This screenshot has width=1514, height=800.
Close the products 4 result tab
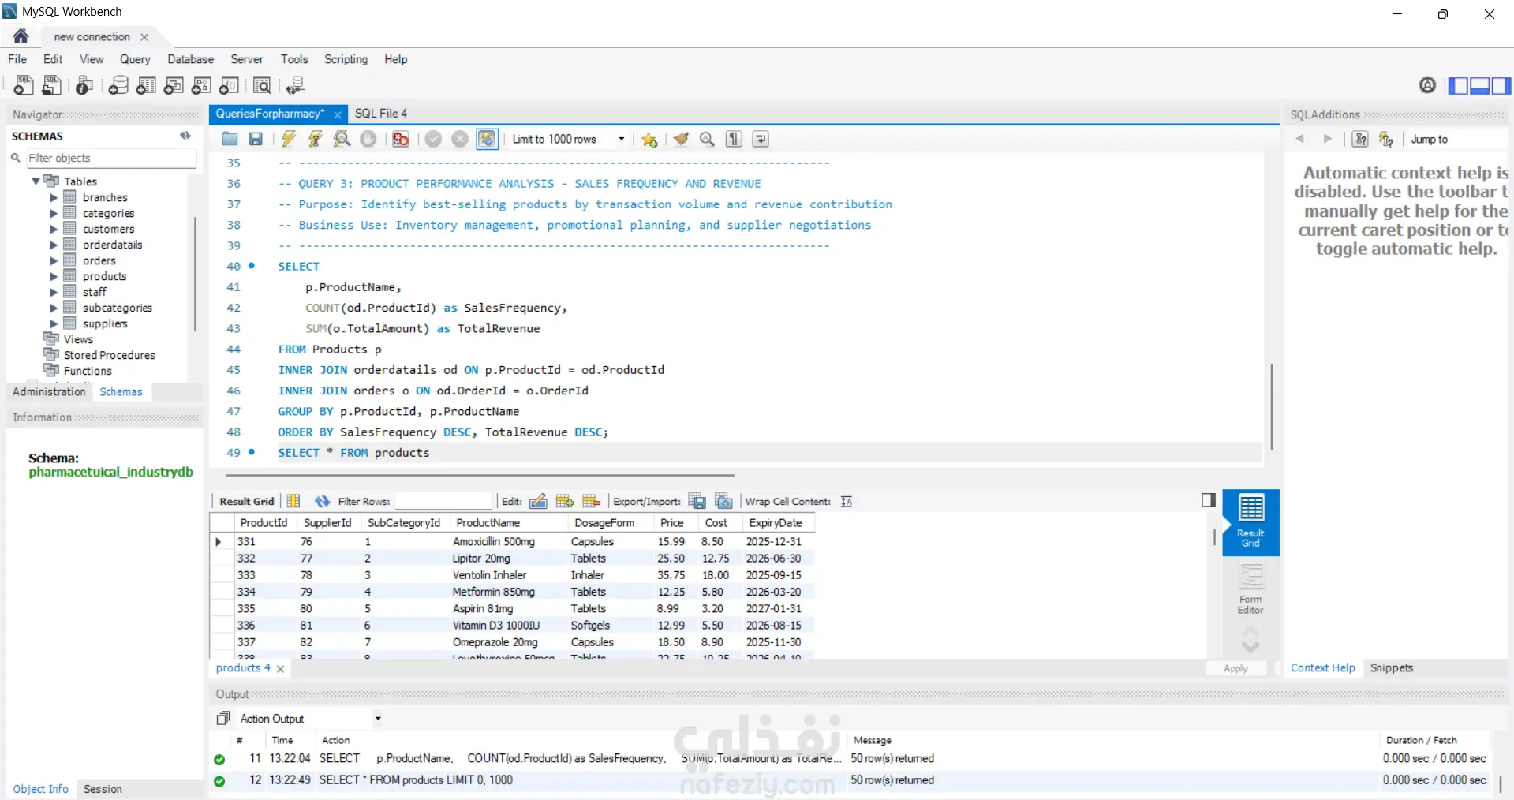click(x=280, y=668)
